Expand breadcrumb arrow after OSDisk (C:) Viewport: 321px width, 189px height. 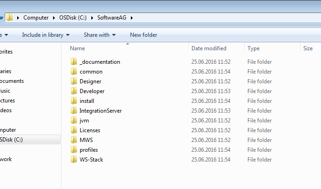click(92, 18)
